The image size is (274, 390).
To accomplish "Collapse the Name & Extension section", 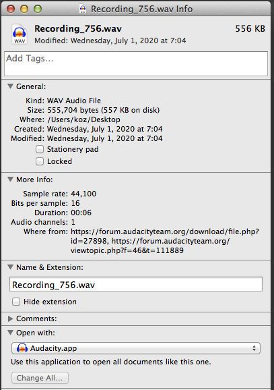I will tap(10, 267).
